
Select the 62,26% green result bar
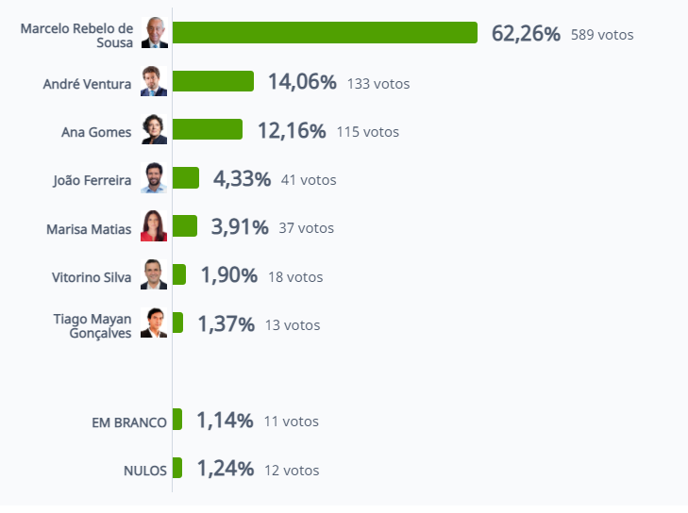[x=325, y=32]
